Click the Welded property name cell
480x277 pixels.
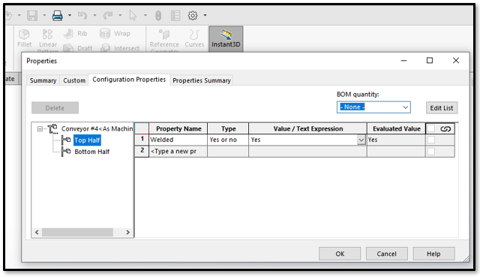click(x=178, y=140)
